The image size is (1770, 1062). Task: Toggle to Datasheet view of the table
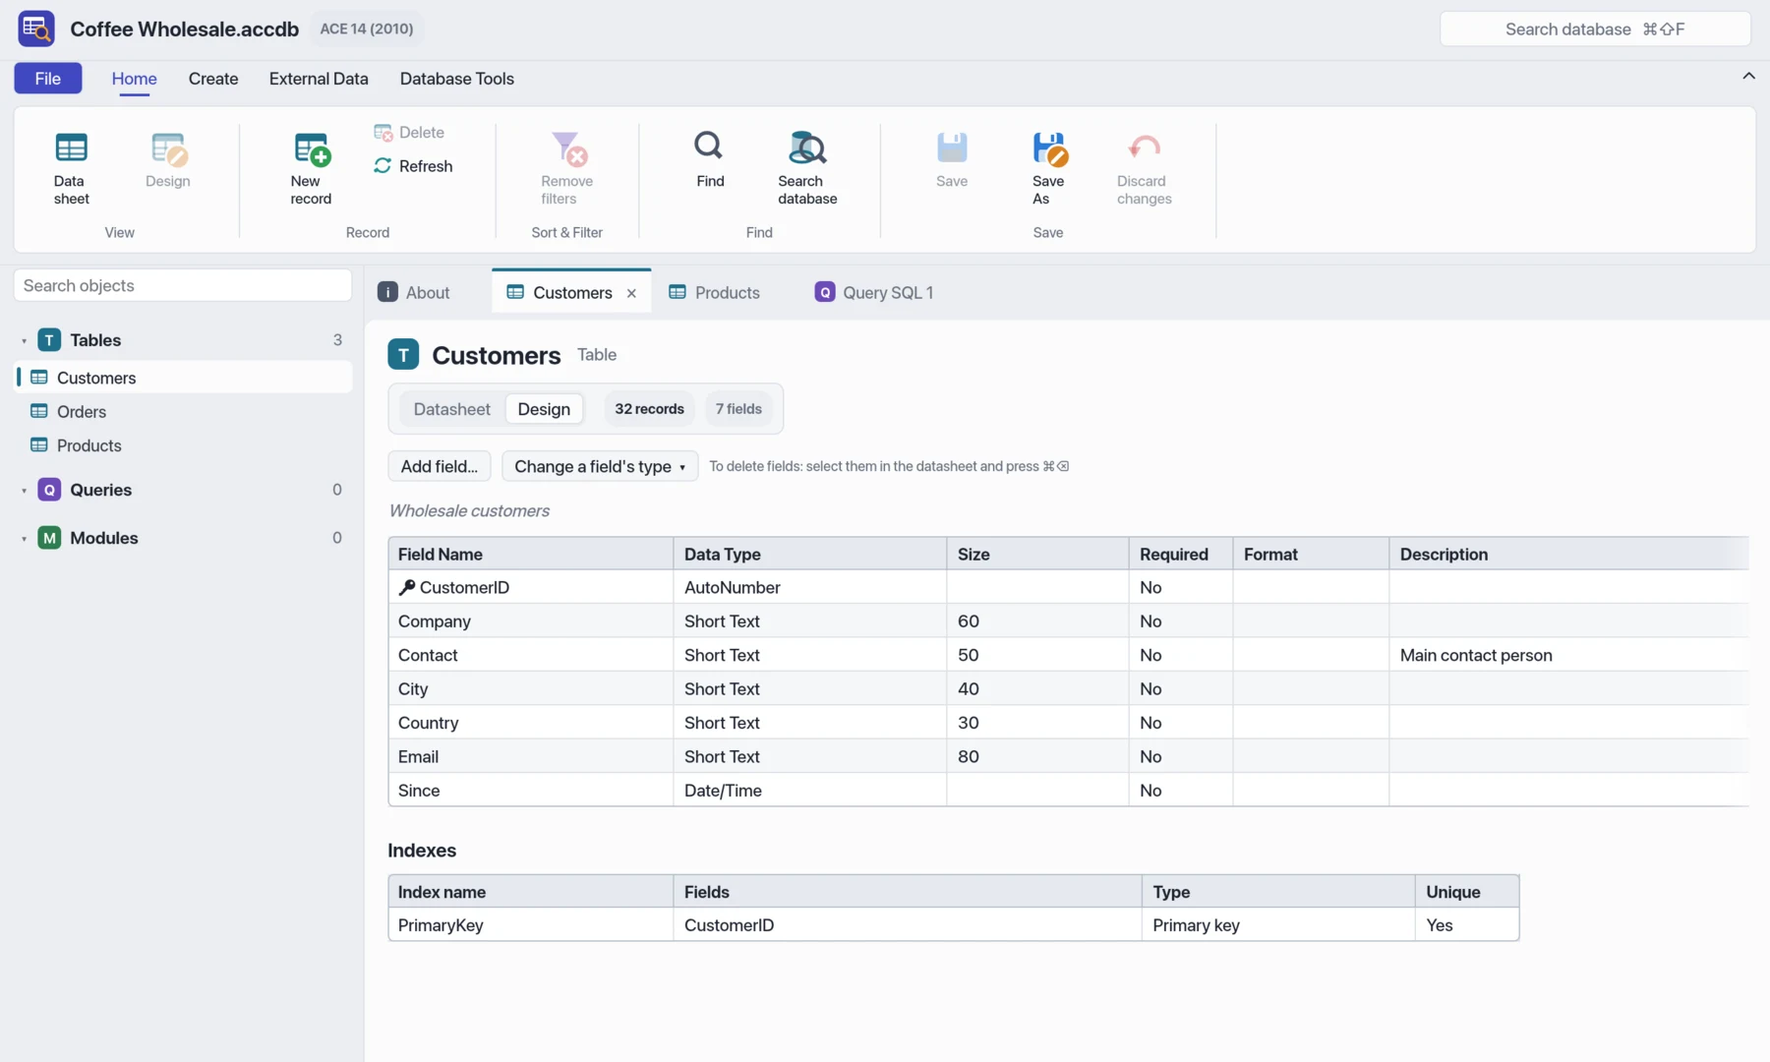(x=452, y=409)
